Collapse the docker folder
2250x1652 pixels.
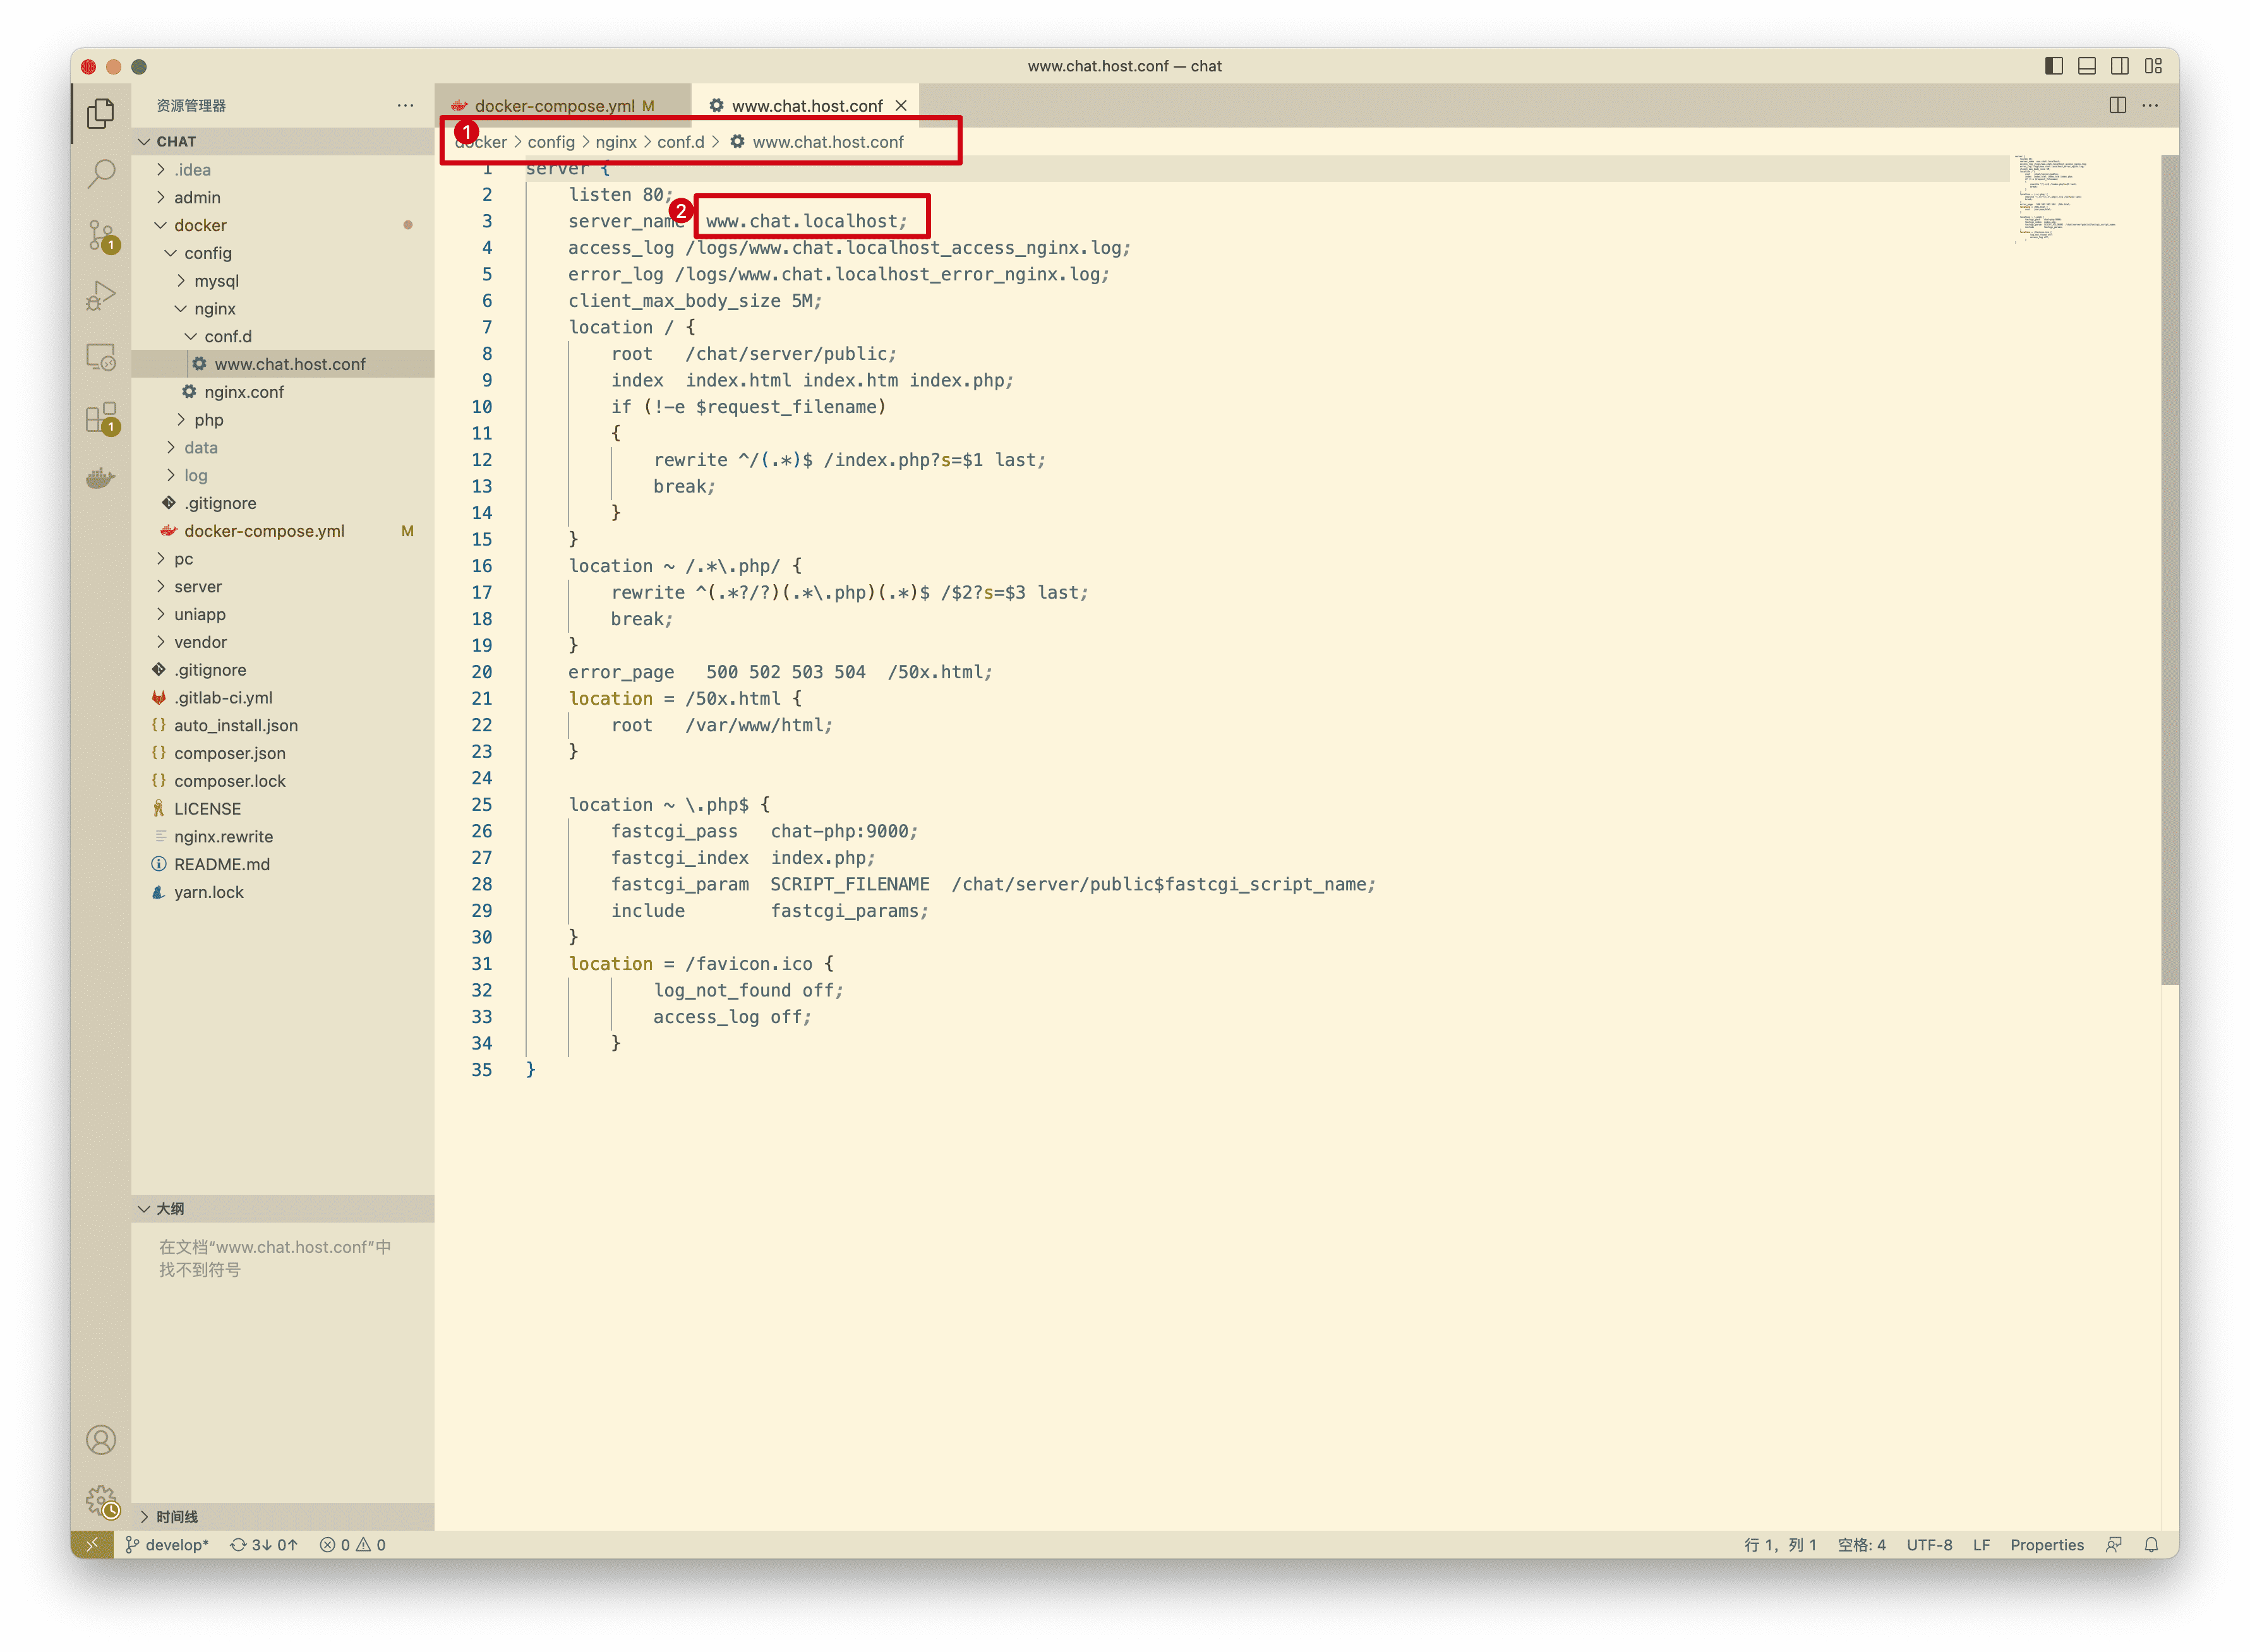[x=283, y=225]
